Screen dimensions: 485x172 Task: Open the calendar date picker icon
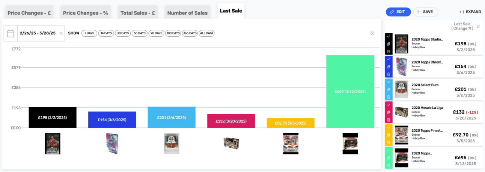(x=11, y=33)
